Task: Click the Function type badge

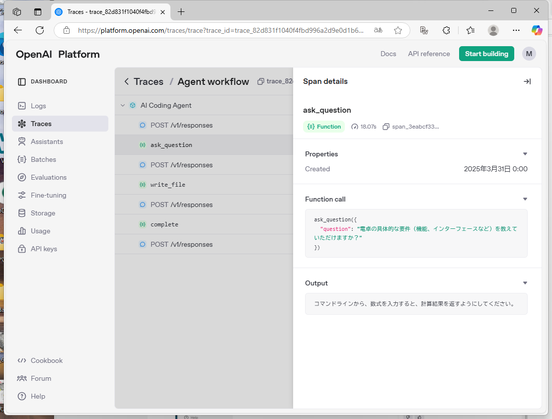Action: (324, 127)
